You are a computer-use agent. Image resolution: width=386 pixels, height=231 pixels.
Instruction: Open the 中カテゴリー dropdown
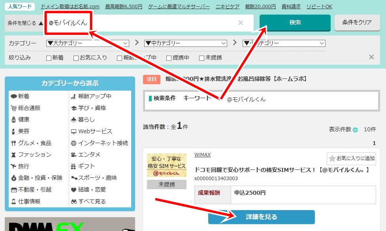(186, 43)
